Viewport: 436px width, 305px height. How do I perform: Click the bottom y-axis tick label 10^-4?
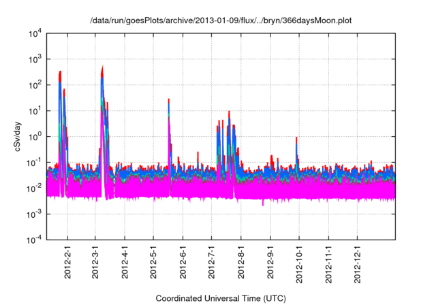[x=34, y=240]
